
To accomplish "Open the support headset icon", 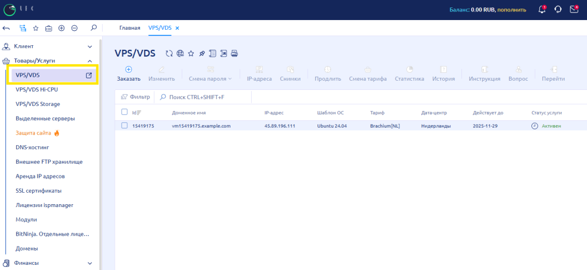I will [x=558, y=10].
